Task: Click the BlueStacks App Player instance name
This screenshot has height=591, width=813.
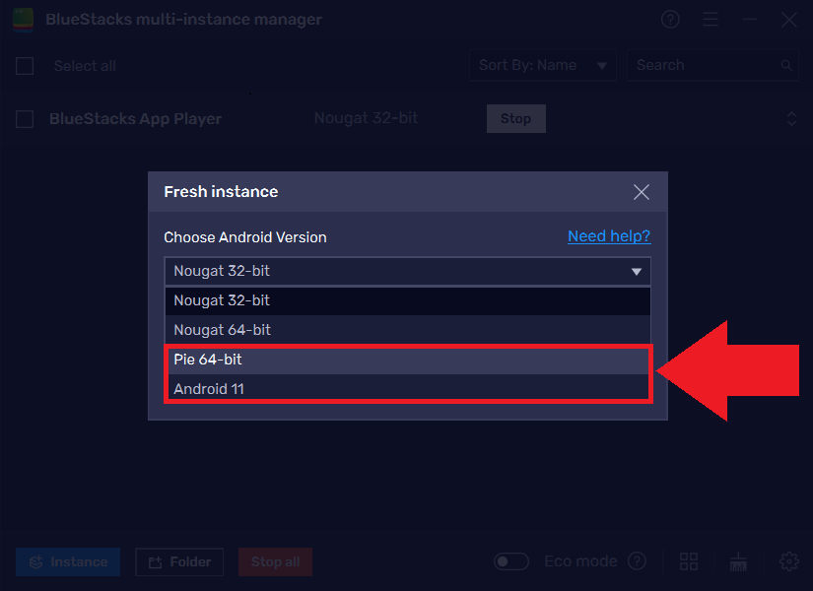Action: [135, 119]
